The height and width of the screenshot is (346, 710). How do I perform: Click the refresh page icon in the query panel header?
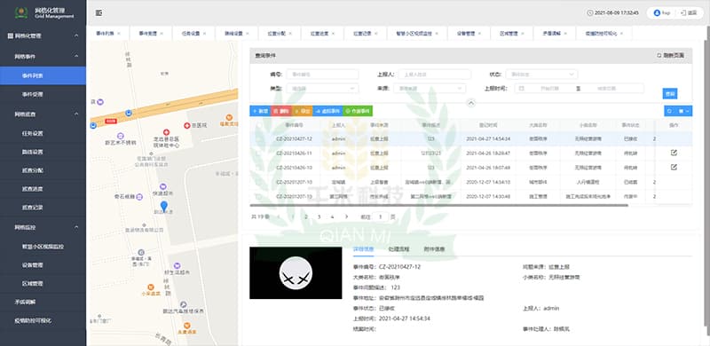[x=659, y=55]
